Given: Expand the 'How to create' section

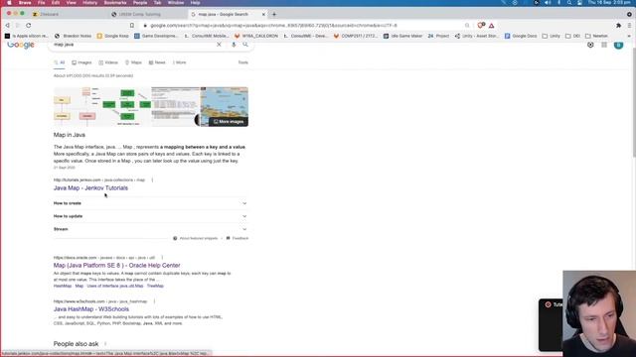Looking at the screenshot, I should tap(150, 203).
